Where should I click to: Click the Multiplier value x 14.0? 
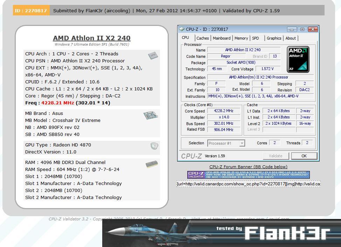224,117
